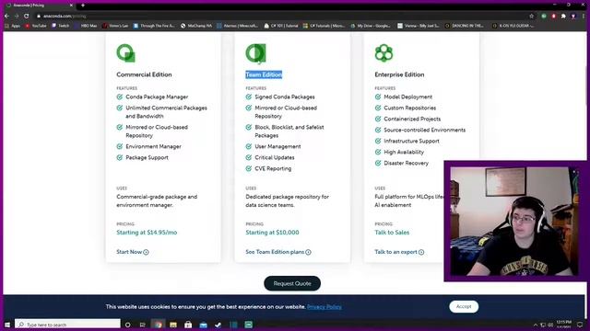Reload the page with the refresh icon

pos(27,17)
